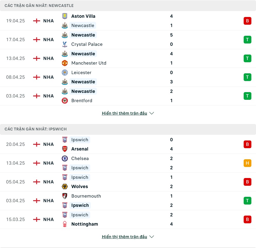The image size is (256, 248).
Task: Select the Newcastle vs Crystal Palace match row
Action: 128,40
